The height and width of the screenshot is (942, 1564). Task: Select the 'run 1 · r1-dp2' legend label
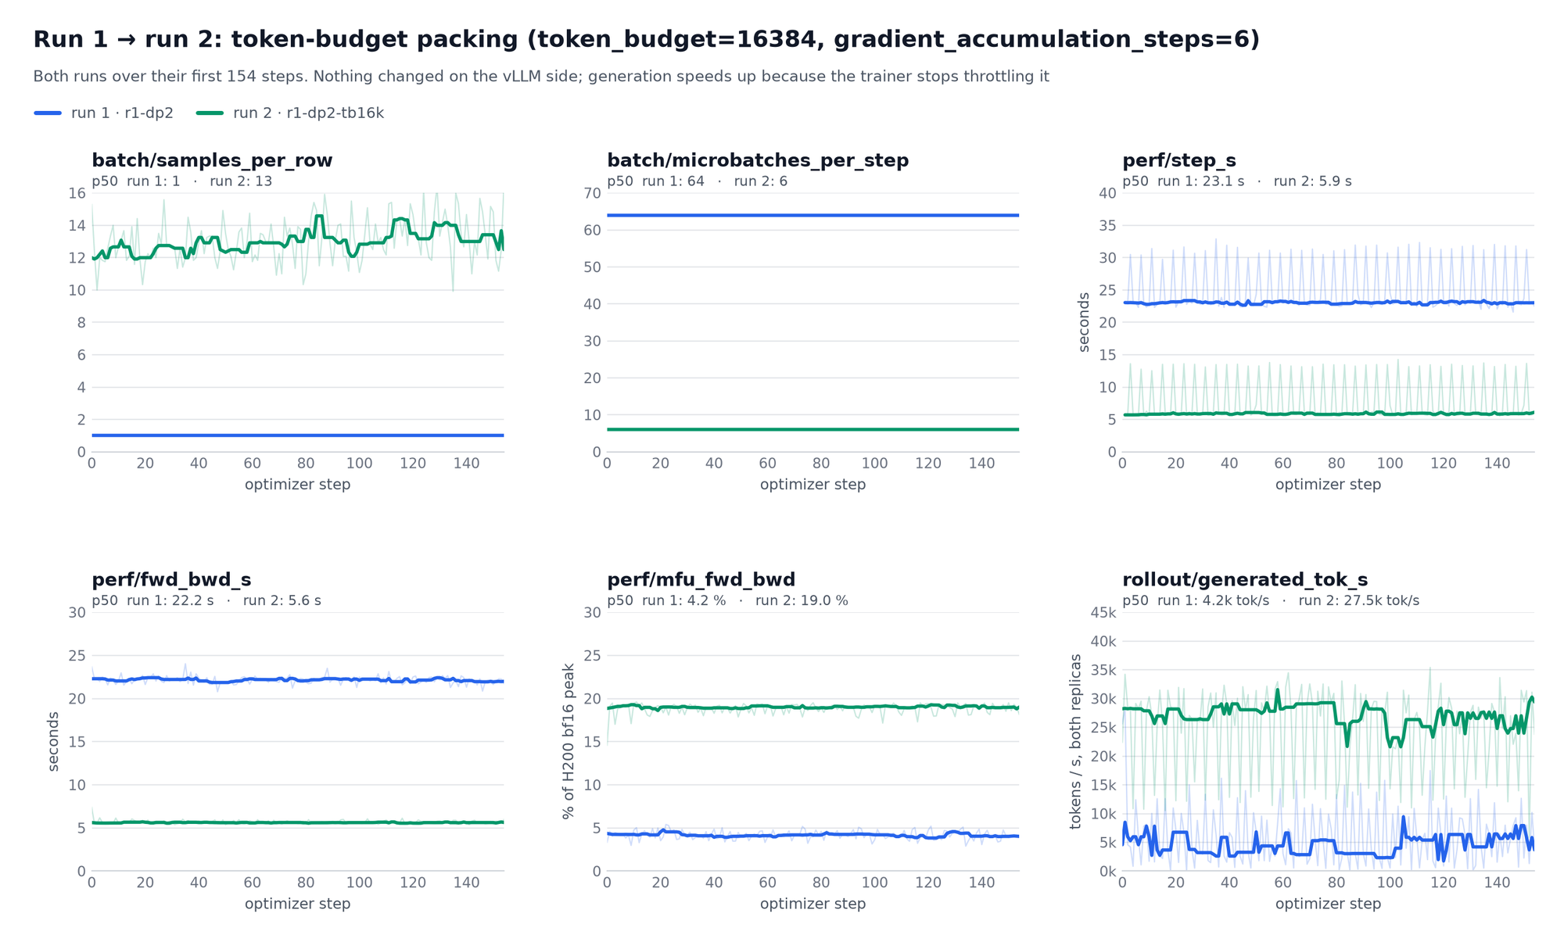[x=122, y=113]
